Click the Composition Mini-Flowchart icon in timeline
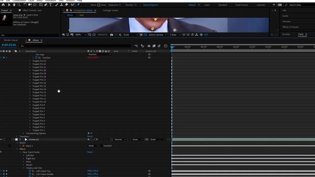The height and width of the screenshot is (177, 315). [136, 46]
